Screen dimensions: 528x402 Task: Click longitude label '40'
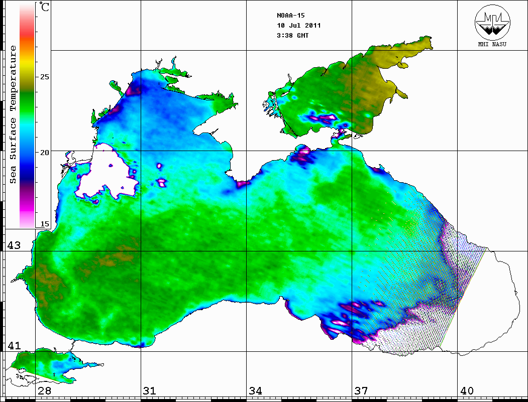[x=467, y=391]
